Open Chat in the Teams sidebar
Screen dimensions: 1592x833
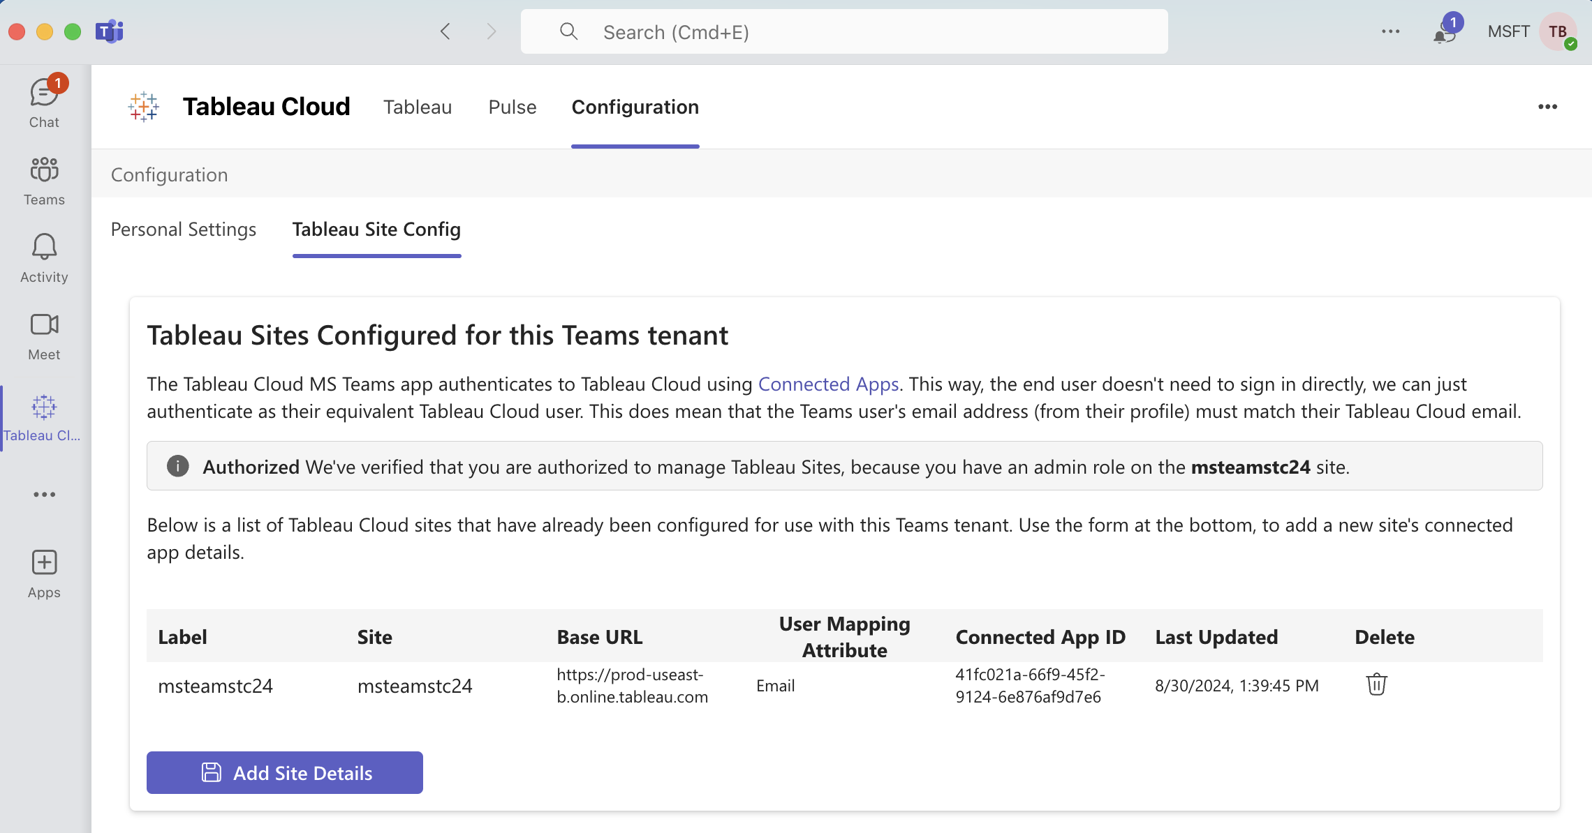coord(44,102)
